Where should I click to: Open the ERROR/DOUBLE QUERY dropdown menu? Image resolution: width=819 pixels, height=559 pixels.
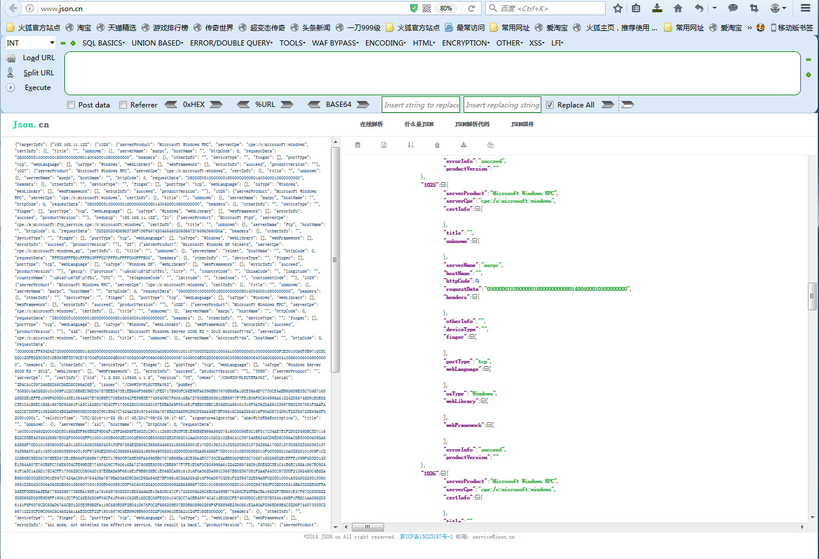click(231, 43)
